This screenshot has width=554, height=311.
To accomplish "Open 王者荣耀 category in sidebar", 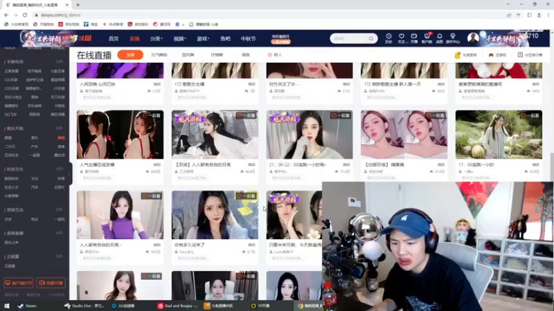I will tap(11, 71).
